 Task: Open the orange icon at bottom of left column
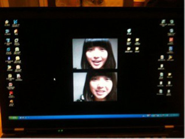coord(11,102)
